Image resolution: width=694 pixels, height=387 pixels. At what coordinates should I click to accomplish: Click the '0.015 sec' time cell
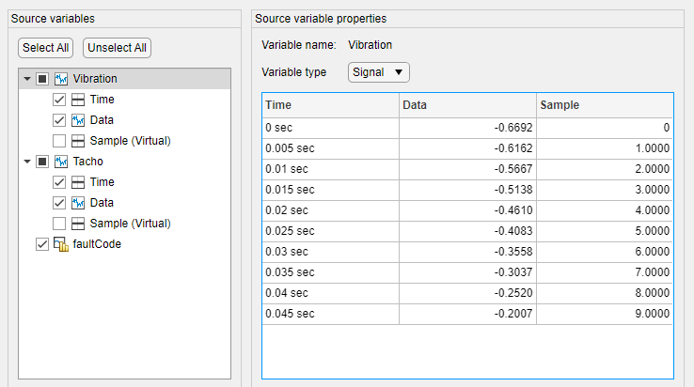click(x=331, y=190)
